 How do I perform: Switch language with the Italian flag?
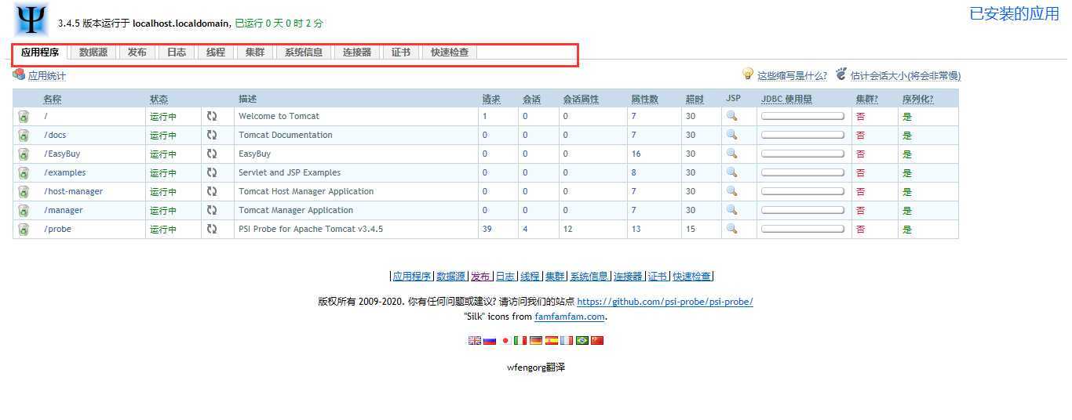coord(520,340)
